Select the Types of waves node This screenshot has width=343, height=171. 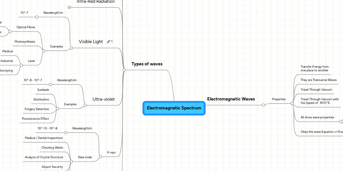(x=147, y=64)
